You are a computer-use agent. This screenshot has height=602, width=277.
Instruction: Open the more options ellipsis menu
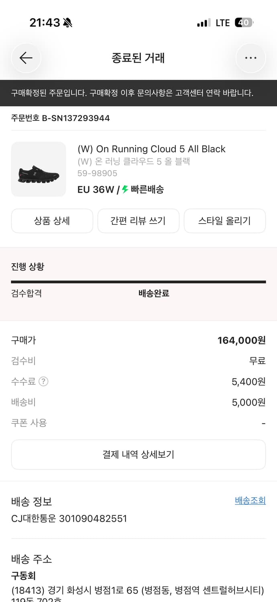[x=251, y=58]
